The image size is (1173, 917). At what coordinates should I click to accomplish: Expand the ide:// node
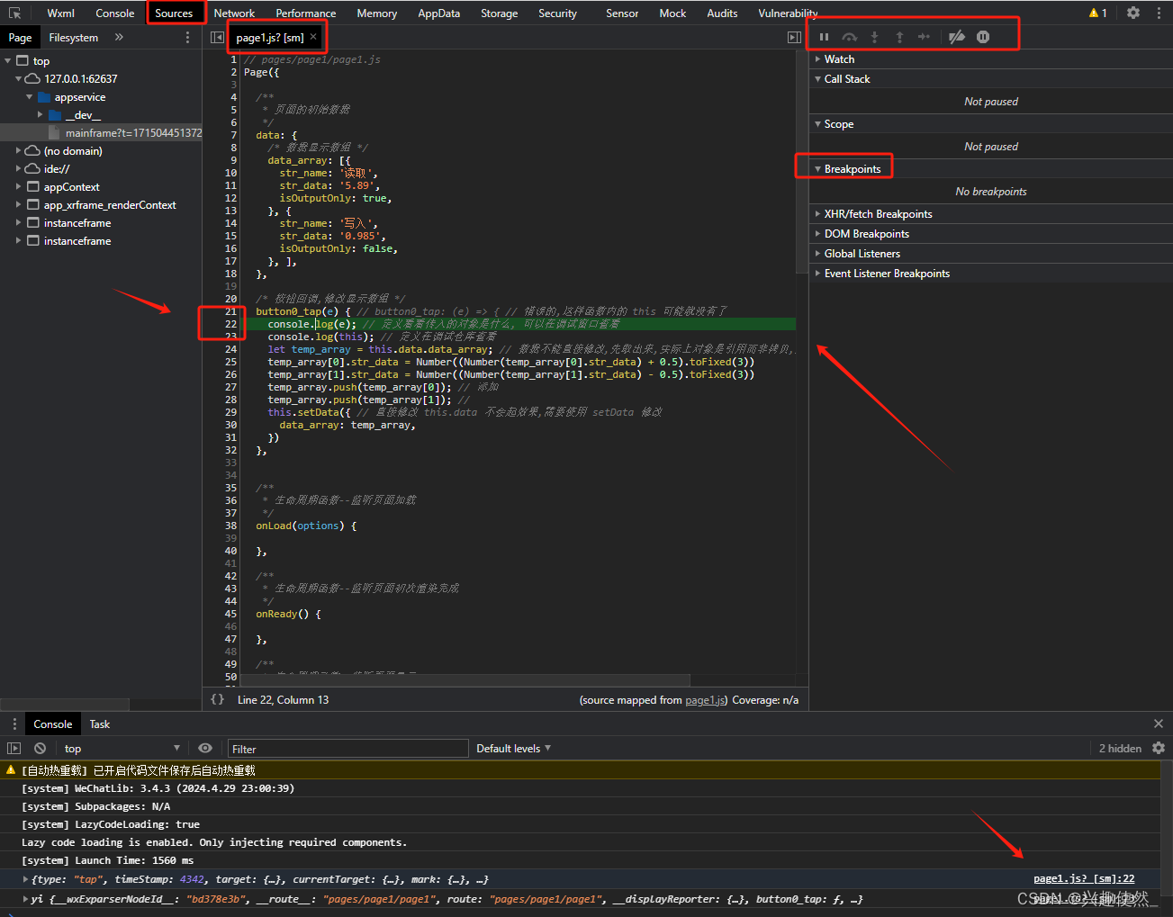point(18,169)
